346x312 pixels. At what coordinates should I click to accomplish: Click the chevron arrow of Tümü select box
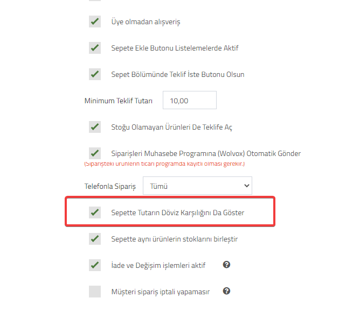[247, 186]
